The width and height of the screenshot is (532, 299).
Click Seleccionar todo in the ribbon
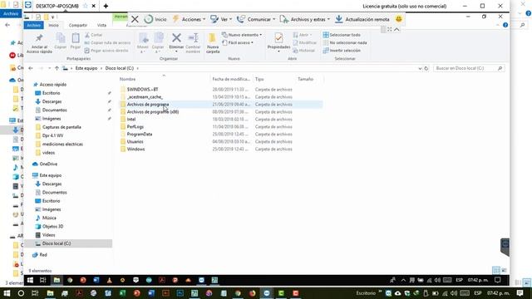pos(342,35)
